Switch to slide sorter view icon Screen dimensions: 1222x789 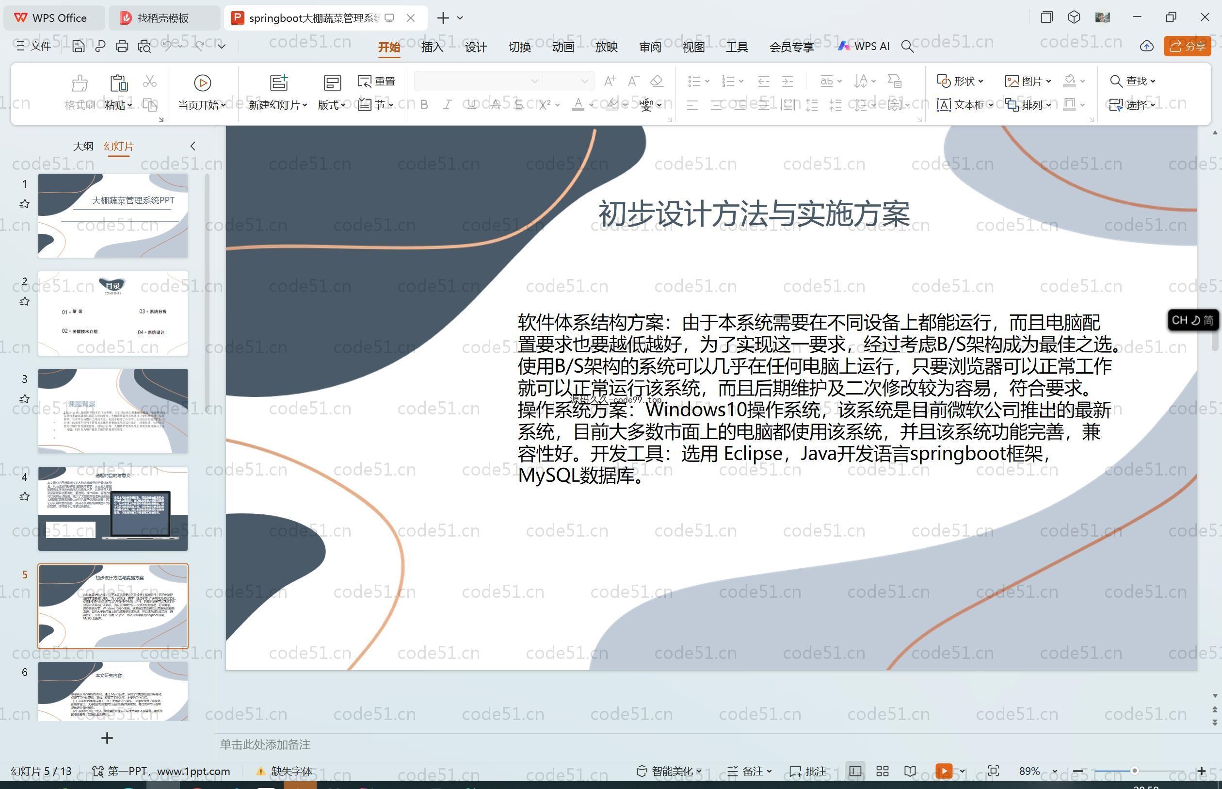(883, 771)
